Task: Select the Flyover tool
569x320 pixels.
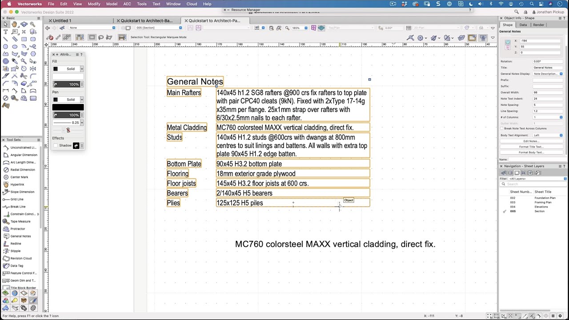Action: coord(24,24)
